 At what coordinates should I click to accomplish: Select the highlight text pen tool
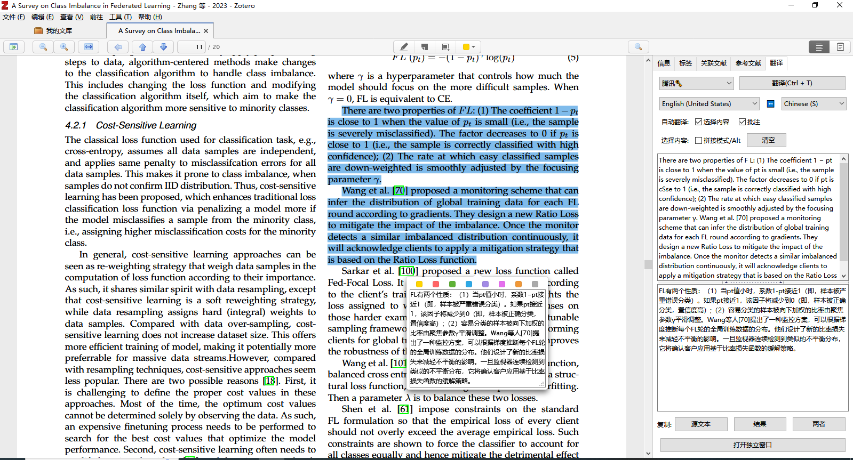(404, 47)
